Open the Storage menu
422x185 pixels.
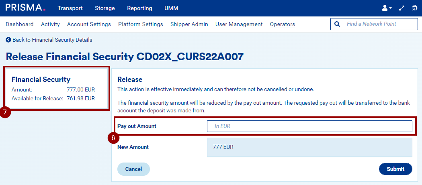tap(105, 8)
